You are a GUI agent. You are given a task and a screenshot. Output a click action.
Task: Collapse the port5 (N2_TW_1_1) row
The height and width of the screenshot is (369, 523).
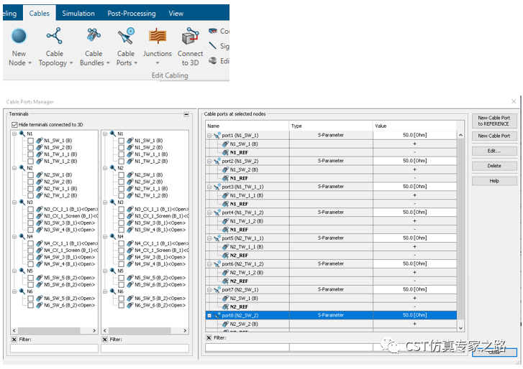tap(209, 238)
